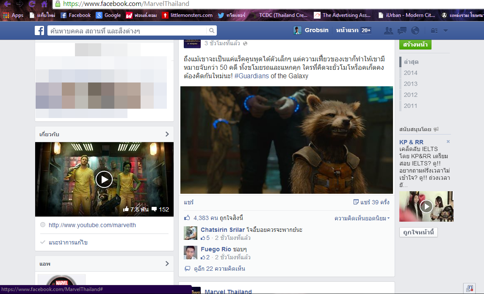Screen dimensions: 484x294
Task: Open the messages icon
Action: click(402, 30)
